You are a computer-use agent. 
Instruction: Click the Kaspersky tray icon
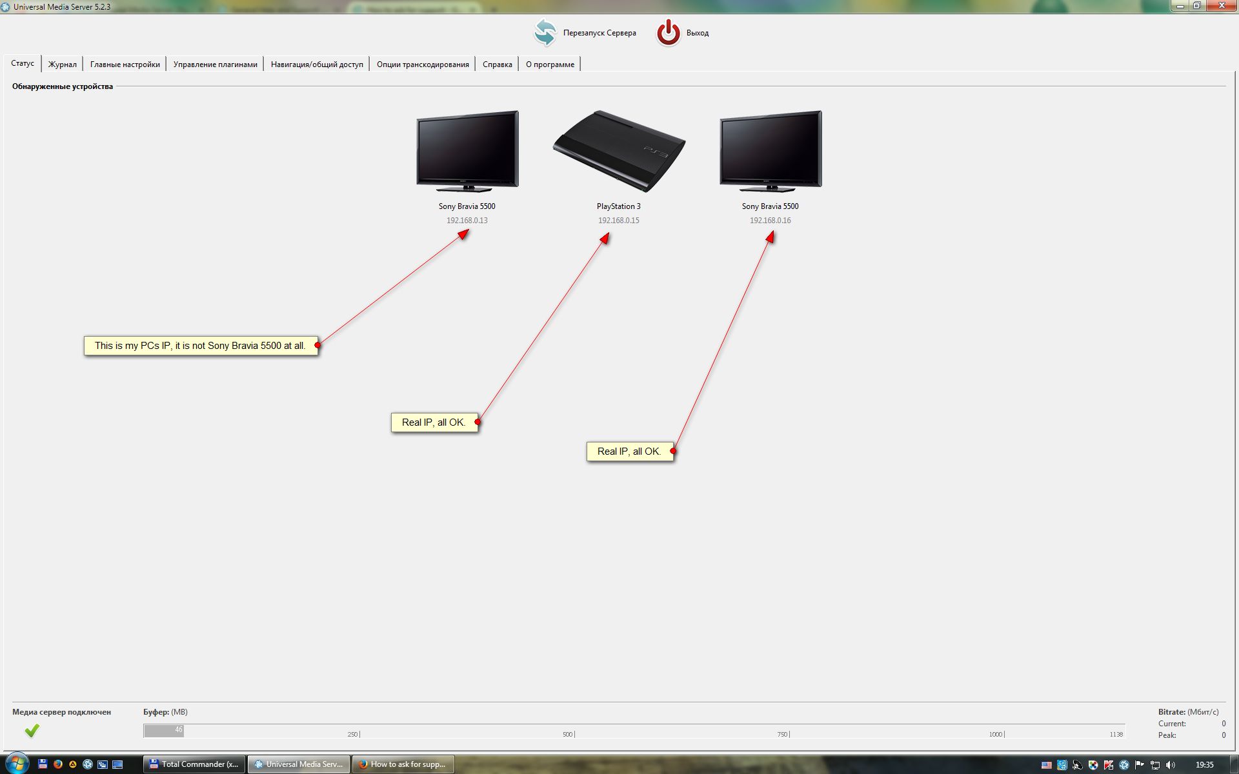(x=1109, y=765)
